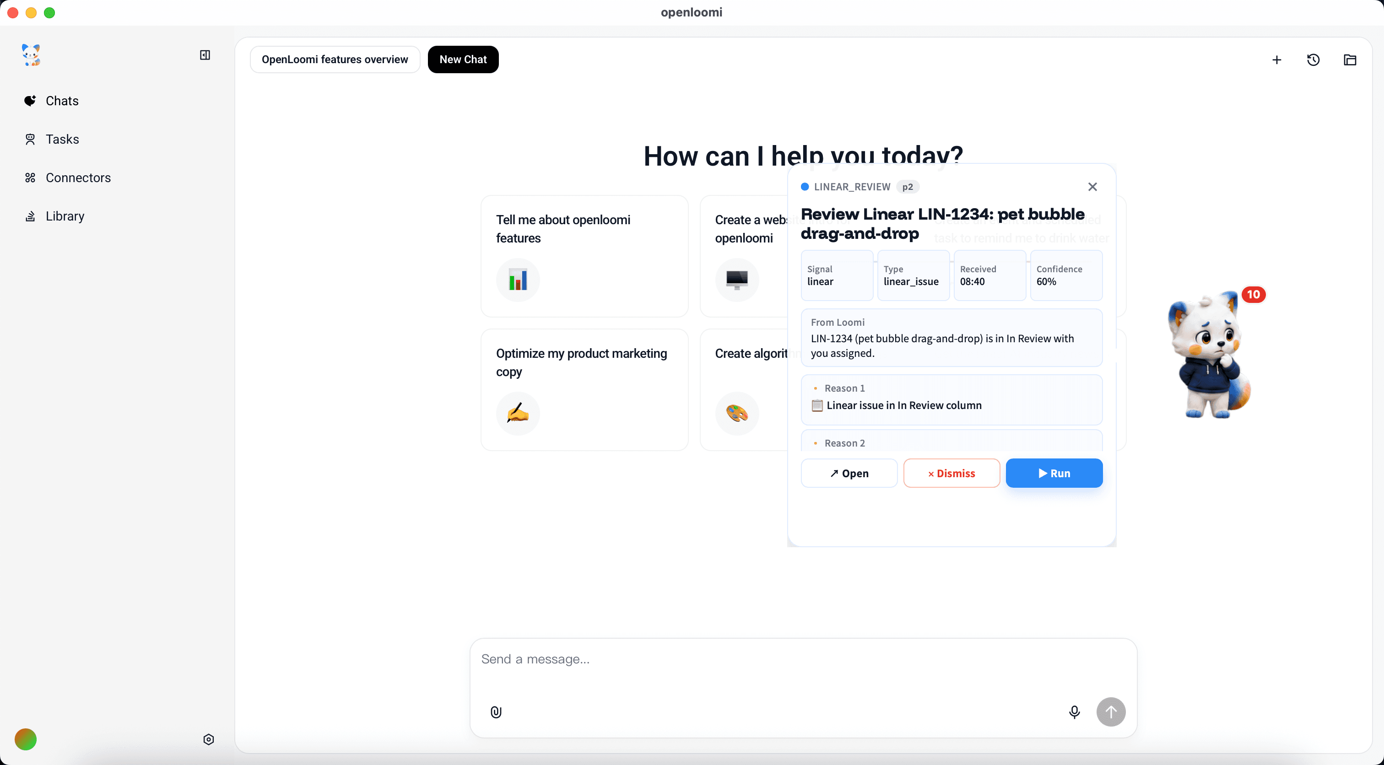This screenshot has height=765, width=1384.
Task: Open the folder icon in header
Action: (1350, 59)
